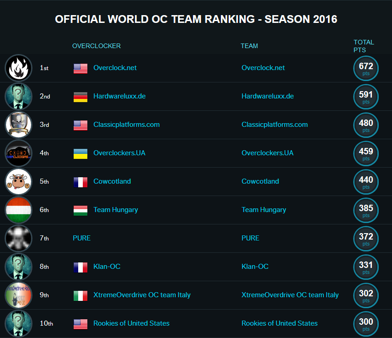Click the '3rd' rank label
392x338 pixels.
point(44,125)
